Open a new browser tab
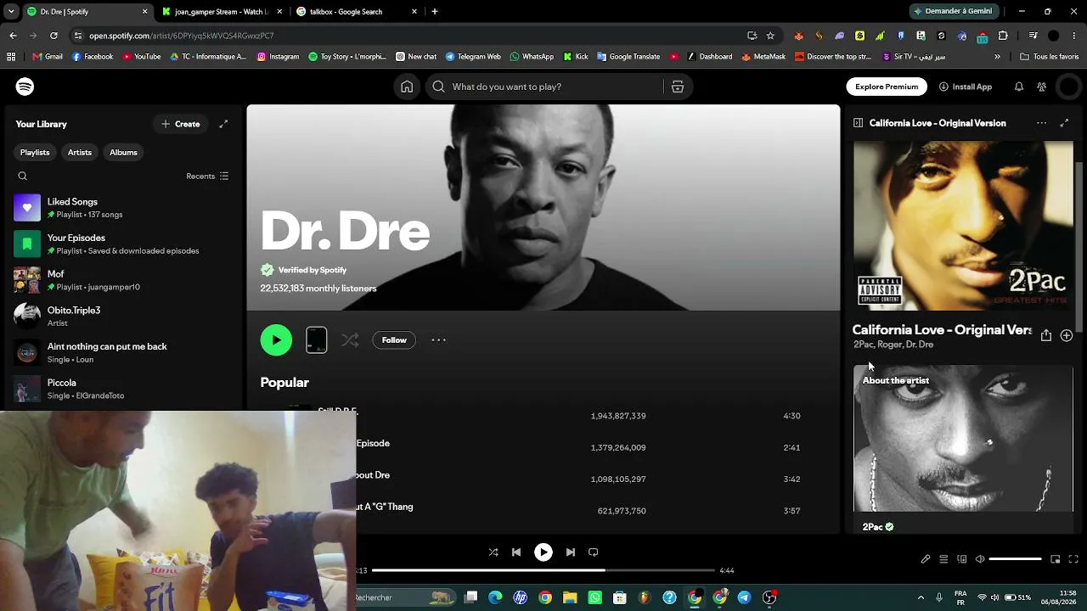This screenshot has height=611, width=1087. [435, 12]
